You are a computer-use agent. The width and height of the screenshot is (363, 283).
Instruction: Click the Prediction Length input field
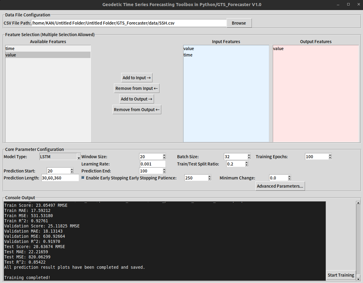[60, 178]
